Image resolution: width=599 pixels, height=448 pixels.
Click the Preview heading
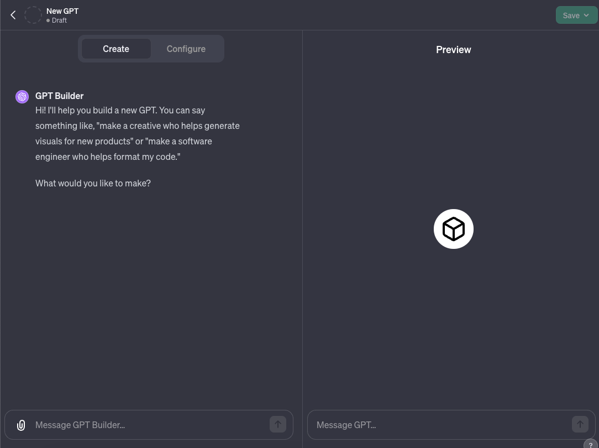(453, 50)
